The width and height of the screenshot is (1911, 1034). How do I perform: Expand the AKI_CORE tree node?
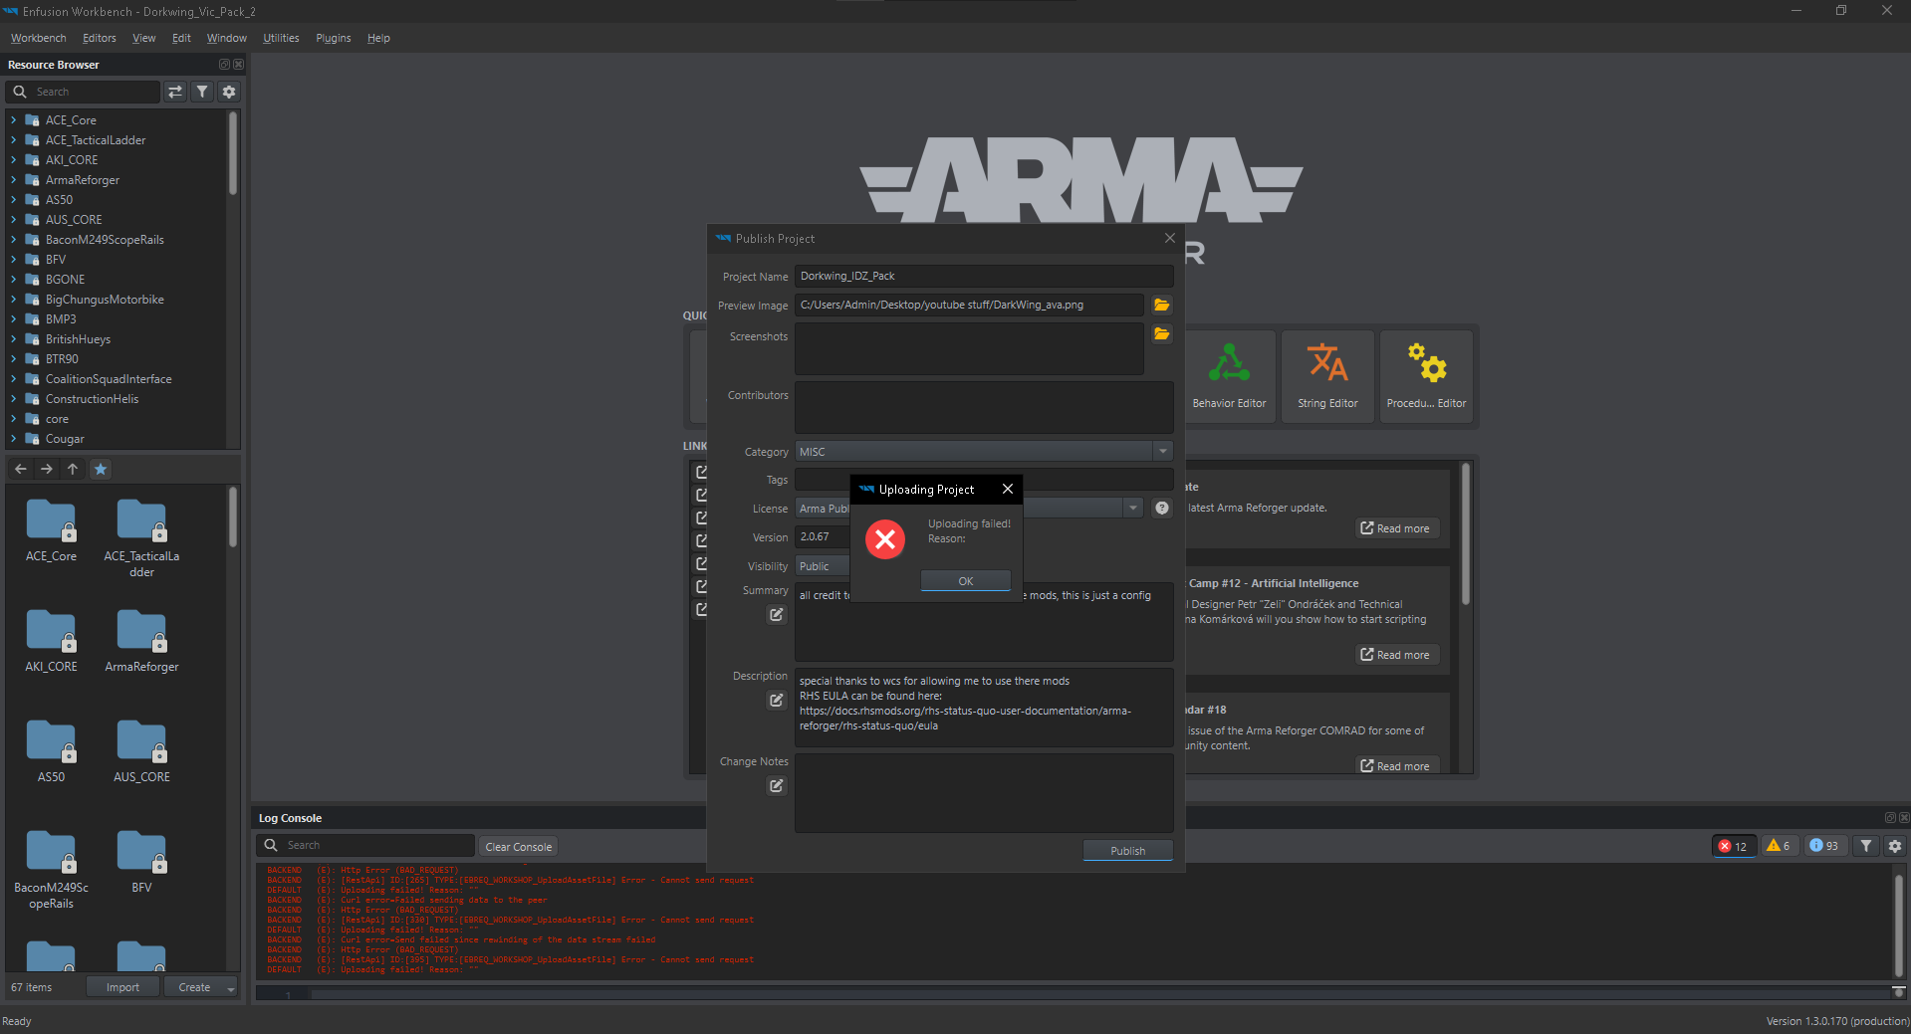pos(14,160)
